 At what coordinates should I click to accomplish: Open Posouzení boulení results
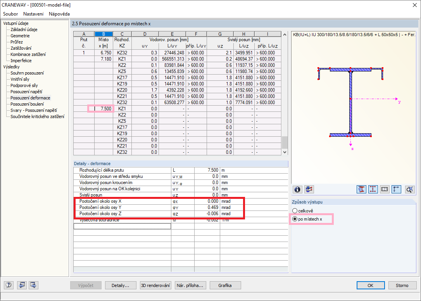point(27,104)
